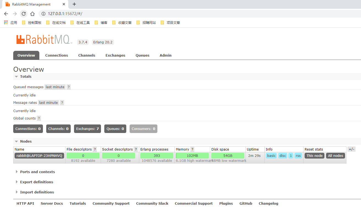Click the 393 Erlang processes bar
The width and height of the screenshot is (361, 208).
(x=157, y=156)
